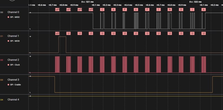223x110 pixels.
Task: Click the clock burst under MISO byte 'C'
Action: pos(102,65)
